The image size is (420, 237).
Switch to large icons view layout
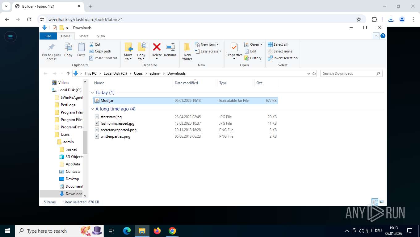(382, 202)
